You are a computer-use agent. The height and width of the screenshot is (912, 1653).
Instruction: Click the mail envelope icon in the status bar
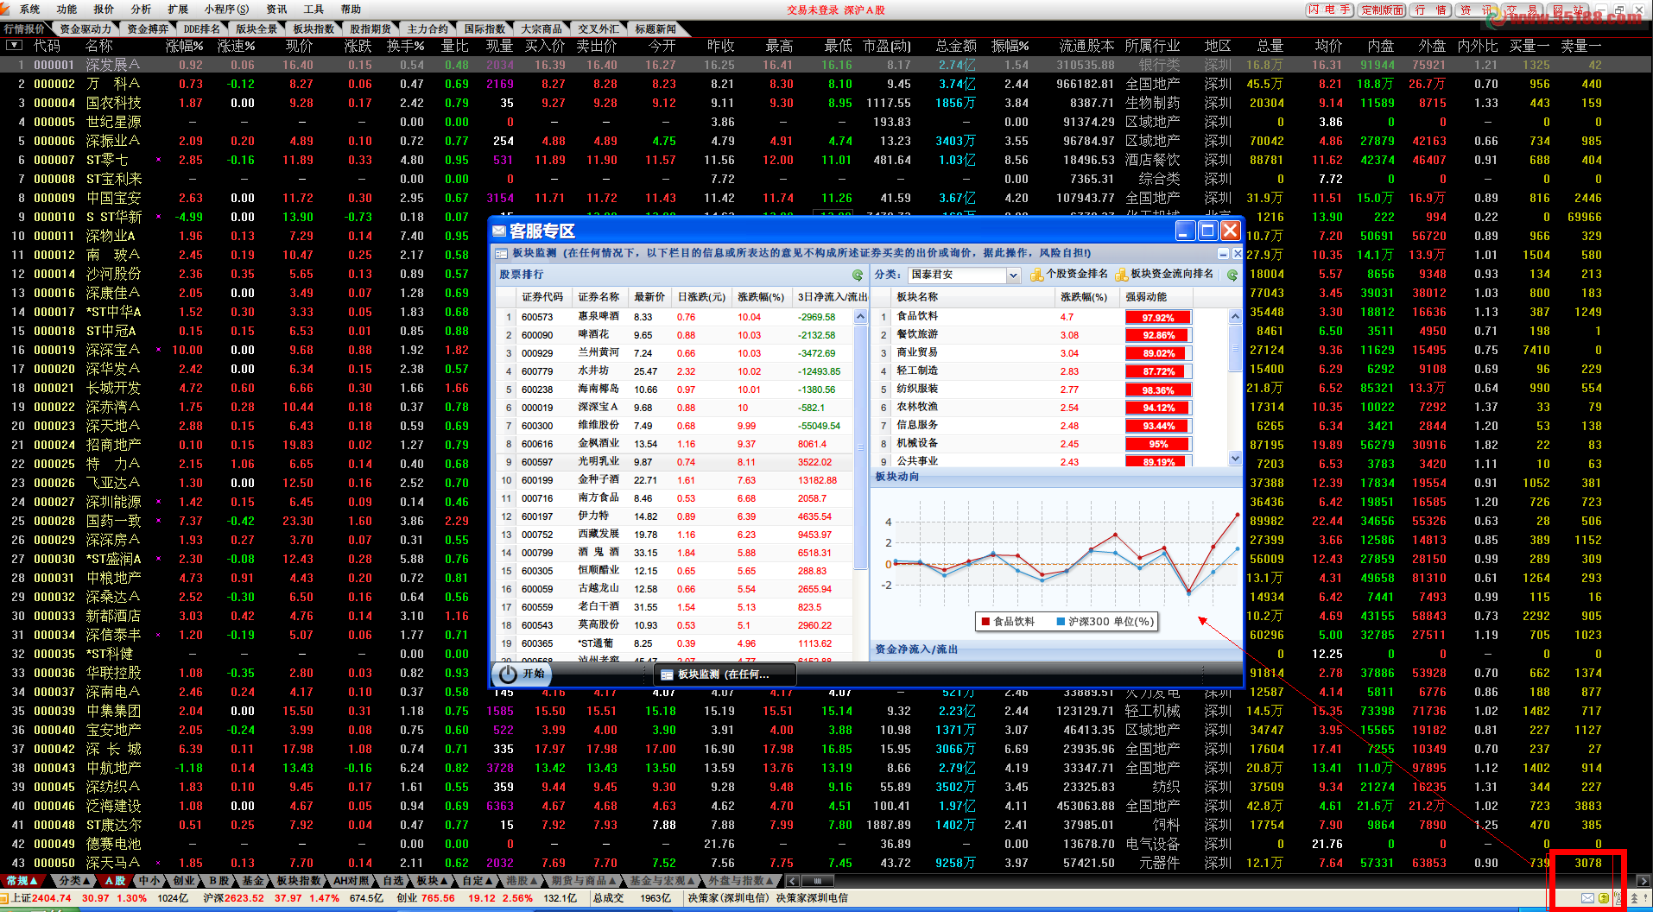pos(1587,898)
